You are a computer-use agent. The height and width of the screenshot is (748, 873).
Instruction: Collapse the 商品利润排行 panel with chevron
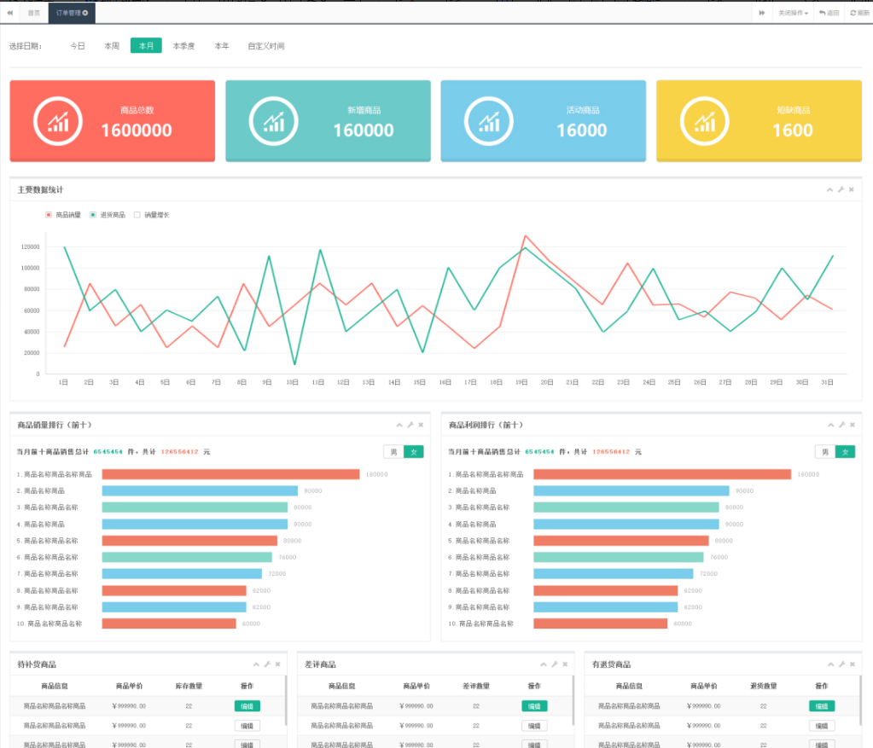pos(829,425)
